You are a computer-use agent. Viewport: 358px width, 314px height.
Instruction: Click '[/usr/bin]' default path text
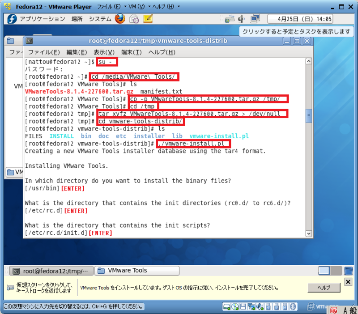click(x=42, y=188)
